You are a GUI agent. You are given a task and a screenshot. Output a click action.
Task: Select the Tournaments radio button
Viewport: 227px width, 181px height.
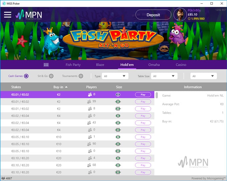(x=81, y=76)
